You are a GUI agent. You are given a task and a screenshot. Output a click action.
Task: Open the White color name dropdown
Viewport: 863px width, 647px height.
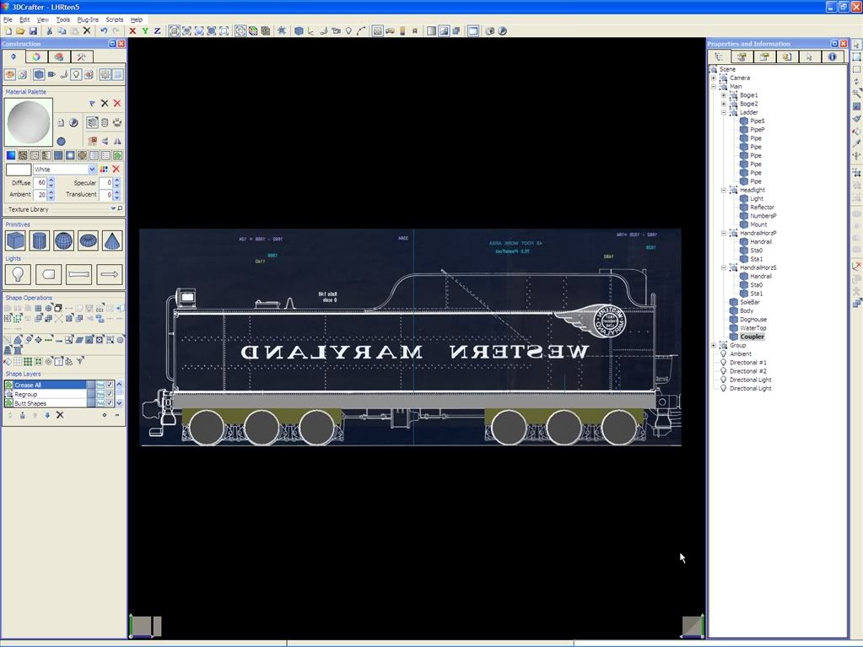[92, 169]
